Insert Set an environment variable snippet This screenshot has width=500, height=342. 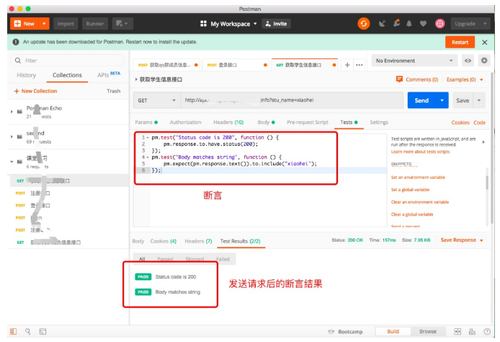point(418,177)
